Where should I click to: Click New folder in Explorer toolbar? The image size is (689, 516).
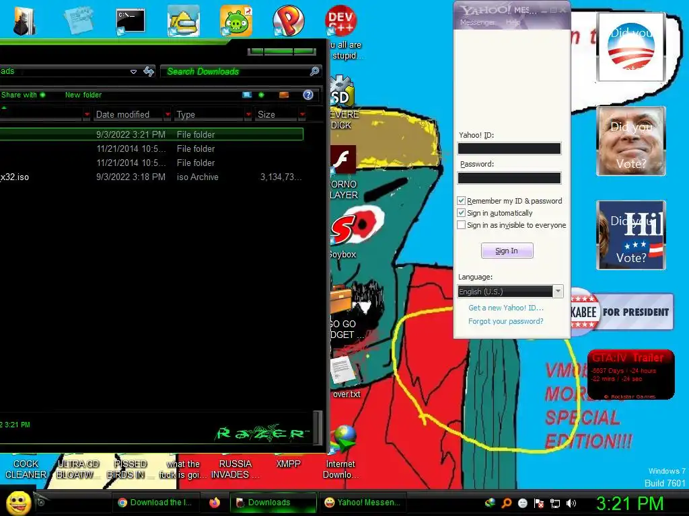(83, 95)
